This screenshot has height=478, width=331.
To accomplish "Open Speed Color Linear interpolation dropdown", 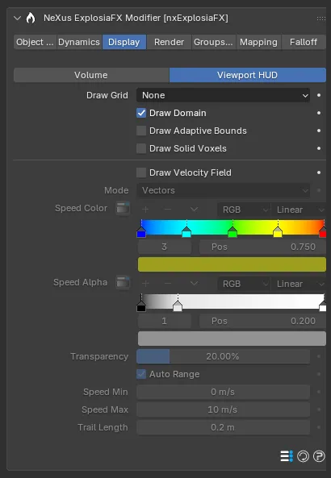I will pos(299,210).
